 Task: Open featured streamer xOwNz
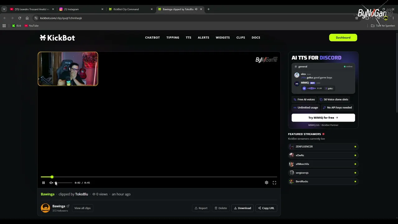[323, 155]
